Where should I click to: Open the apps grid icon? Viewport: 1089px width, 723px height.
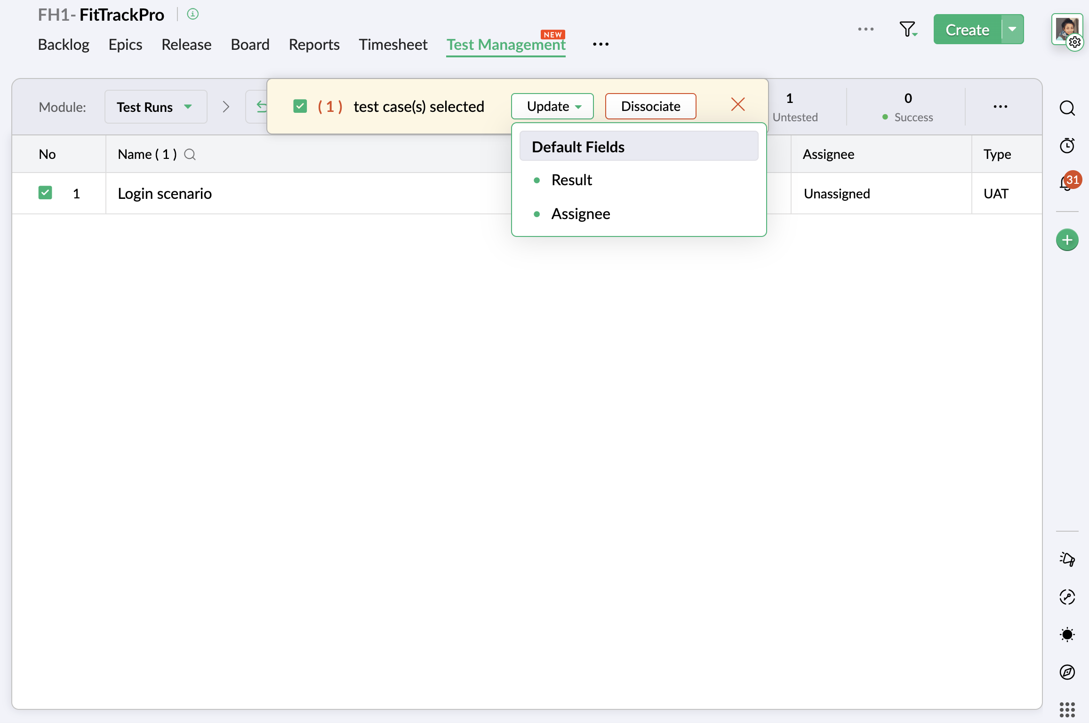(1067, 709)
